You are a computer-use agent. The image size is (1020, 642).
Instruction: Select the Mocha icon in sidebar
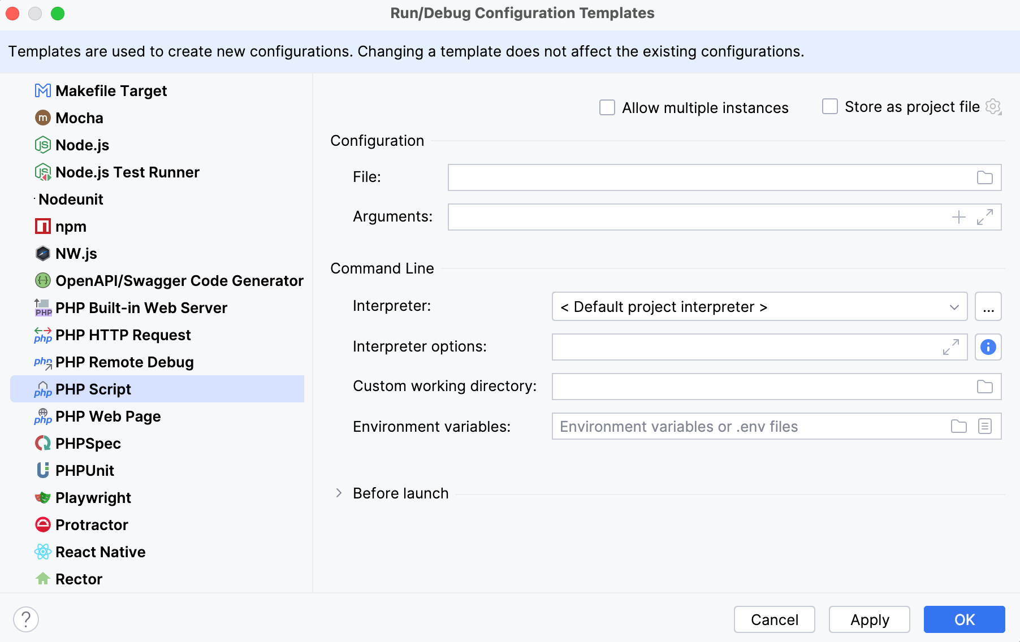coord(42,118)
